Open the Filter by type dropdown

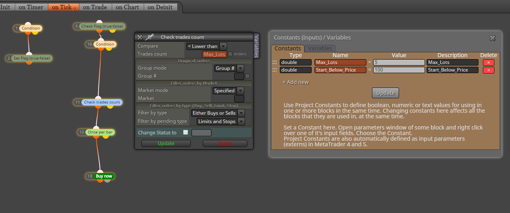[x=218, y=113]
